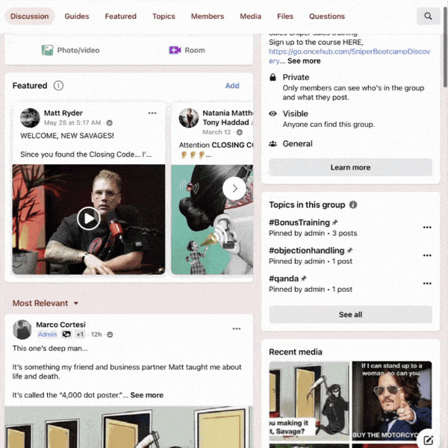Click the Learn more button

[350, 167]
